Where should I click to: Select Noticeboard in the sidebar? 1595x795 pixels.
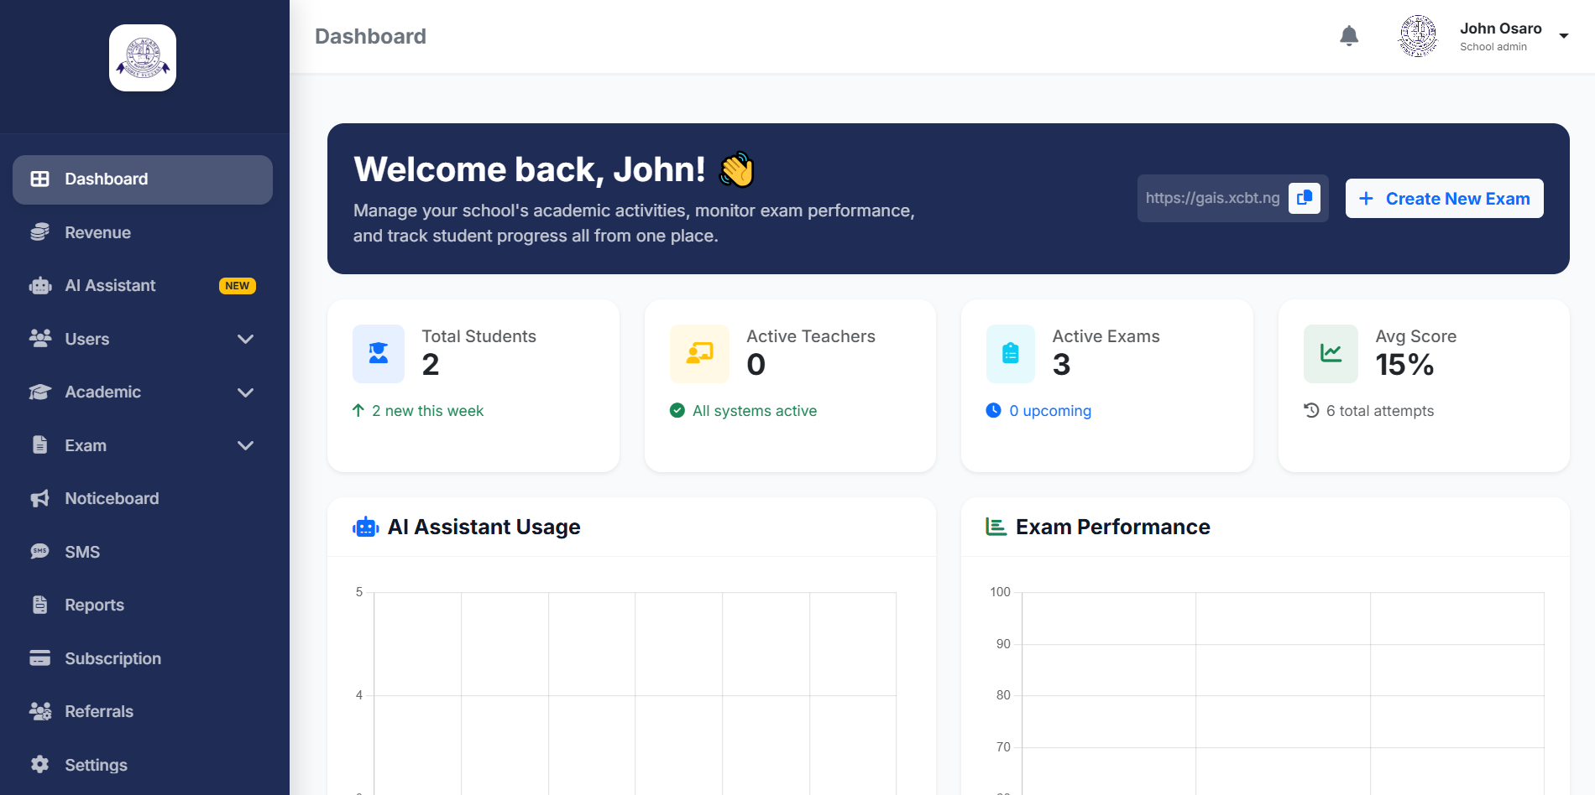(x=143, y=498)
